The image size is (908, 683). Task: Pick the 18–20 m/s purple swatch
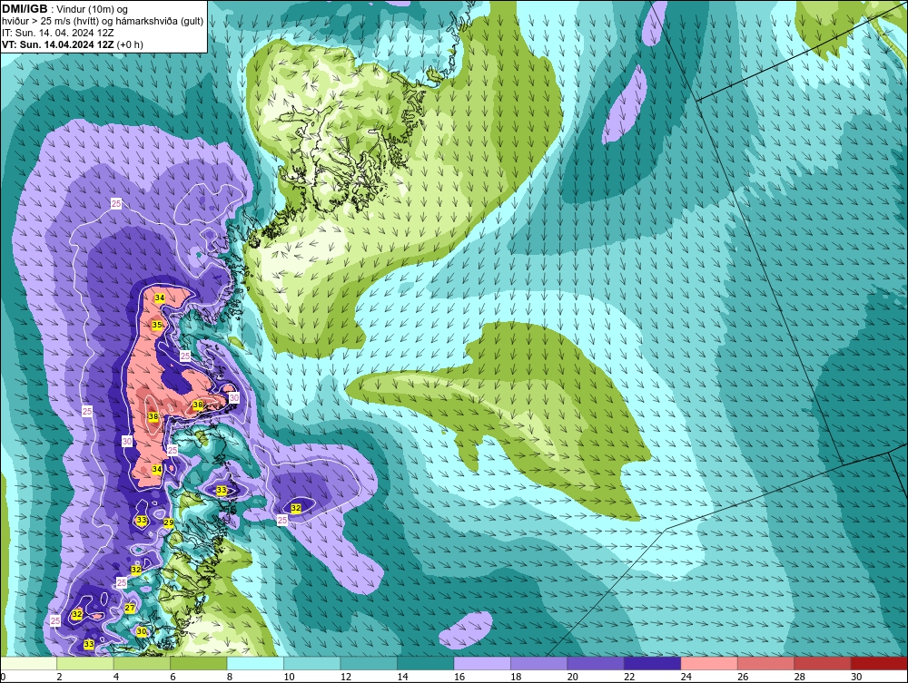click(539, 663)
